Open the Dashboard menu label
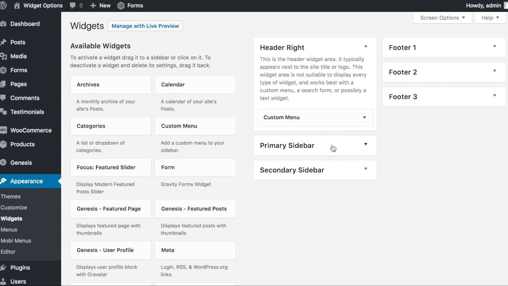Screen dimensions: 508x286 25,24
